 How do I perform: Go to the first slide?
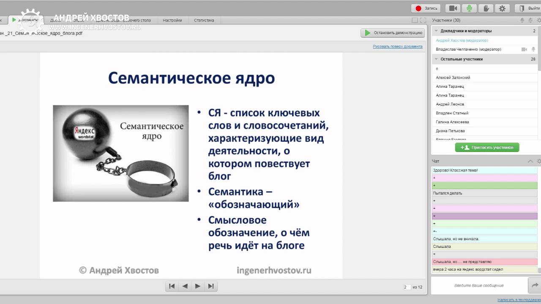click(172, 286)
